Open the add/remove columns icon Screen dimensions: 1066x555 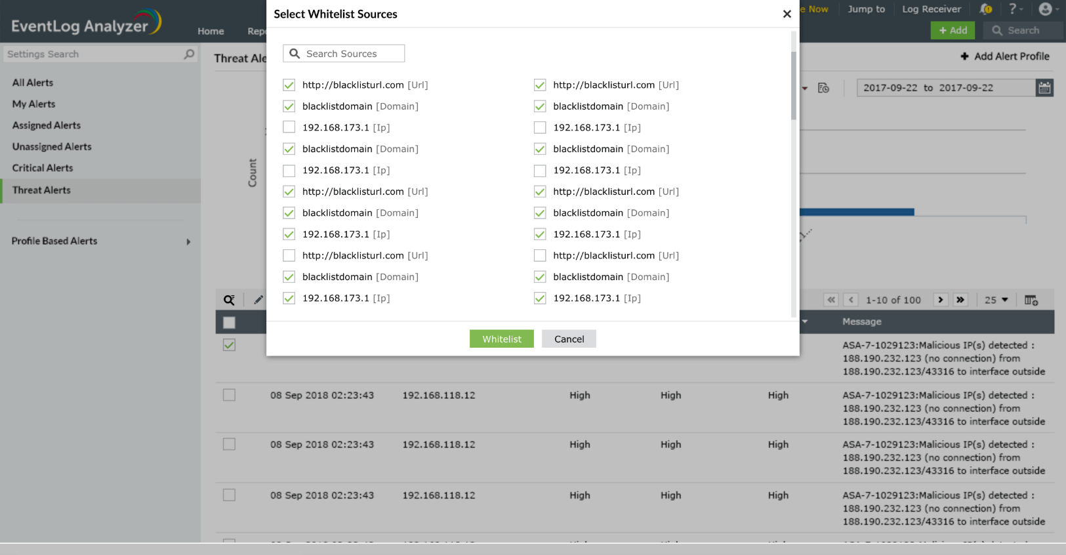1031,300
